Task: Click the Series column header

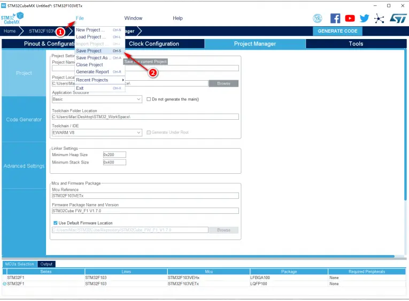Action: [x=46, y=272]
